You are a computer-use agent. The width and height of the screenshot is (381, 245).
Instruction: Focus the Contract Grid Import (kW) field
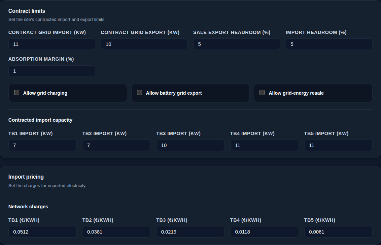coord(52,44)
